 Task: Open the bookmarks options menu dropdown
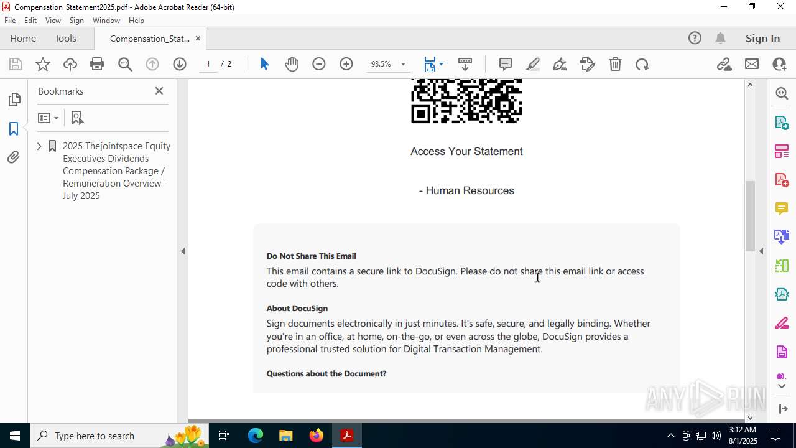pyautogui.click(x=48, y=118)
